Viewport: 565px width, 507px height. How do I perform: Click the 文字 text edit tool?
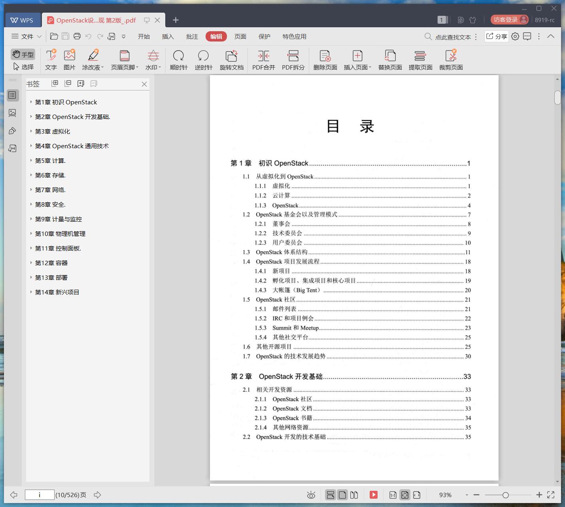point(51,60)
